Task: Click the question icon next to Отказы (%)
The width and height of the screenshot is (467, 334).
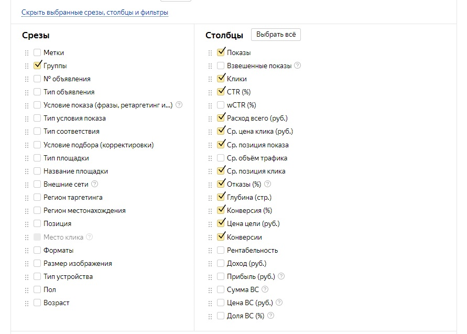Action: click(268, 185)
